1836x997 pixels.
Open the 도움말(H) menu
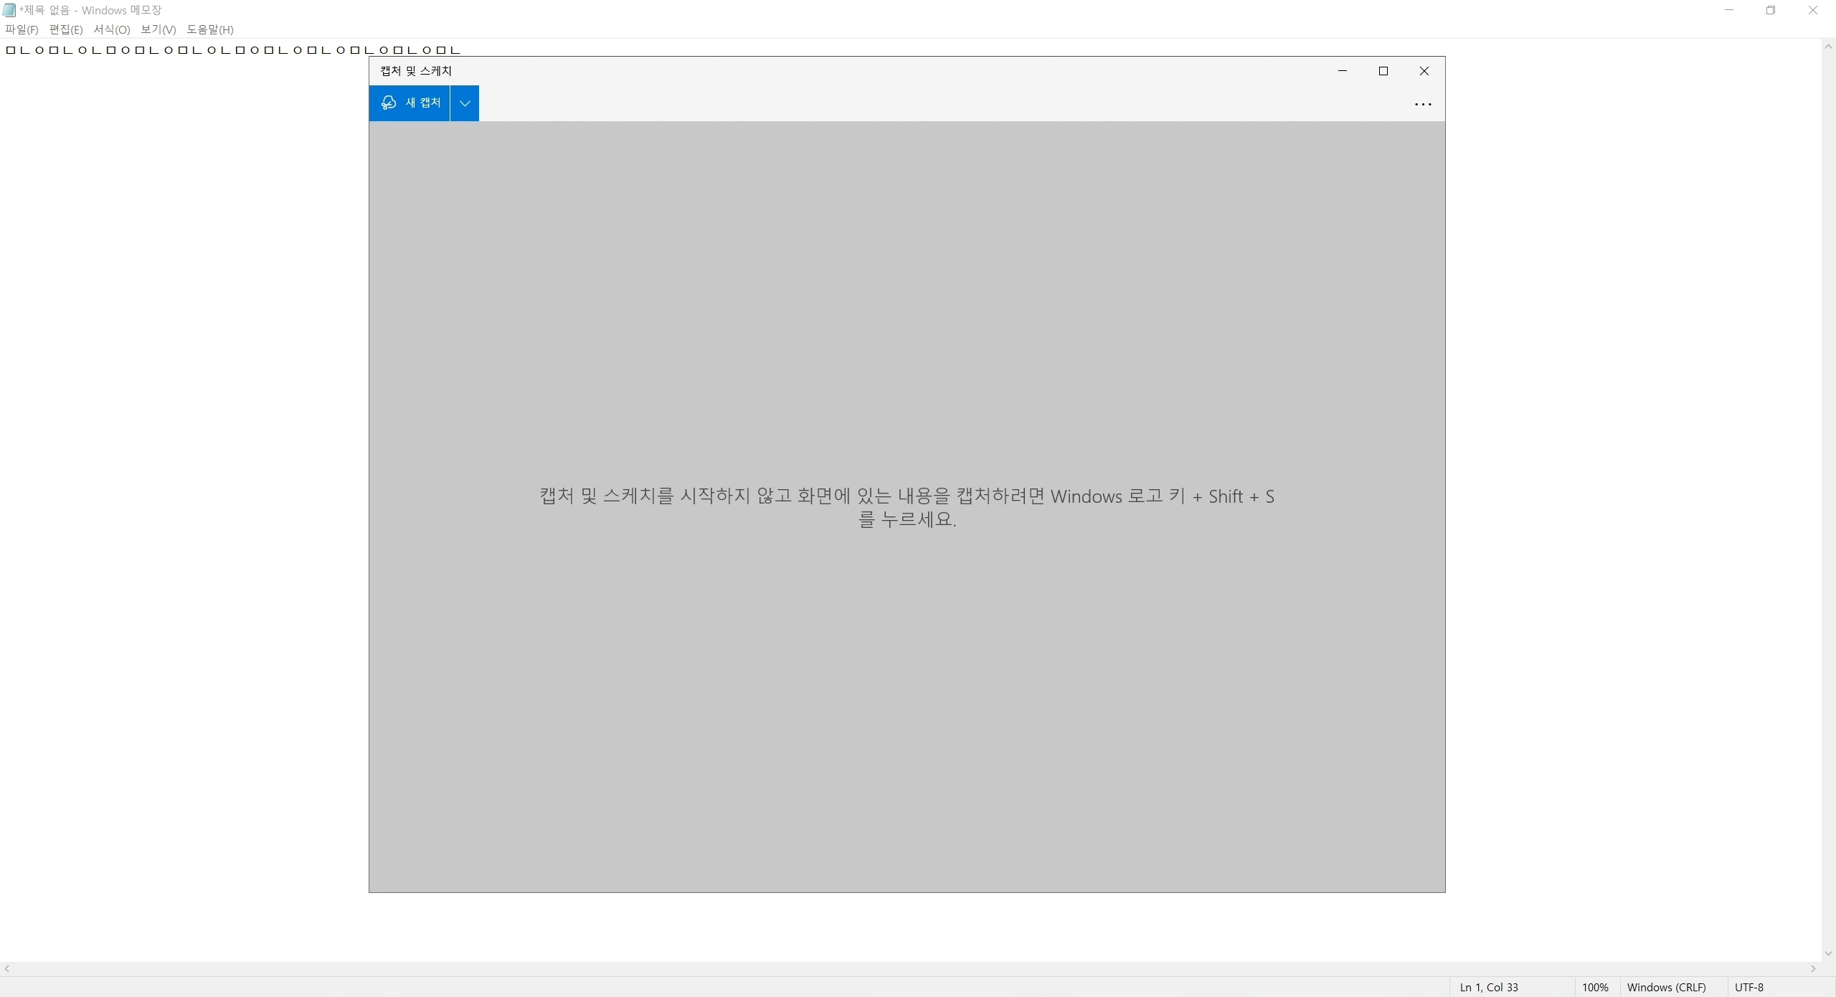click(209, 29)
